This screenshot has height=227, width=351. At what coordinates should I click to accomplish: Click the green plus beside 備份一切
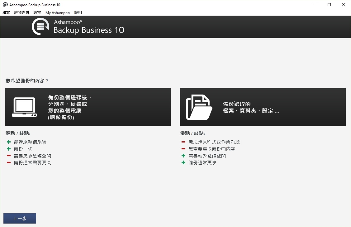(9, 149)
